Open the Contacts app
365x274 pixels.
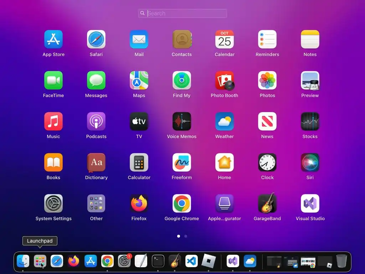click(182, 39)
